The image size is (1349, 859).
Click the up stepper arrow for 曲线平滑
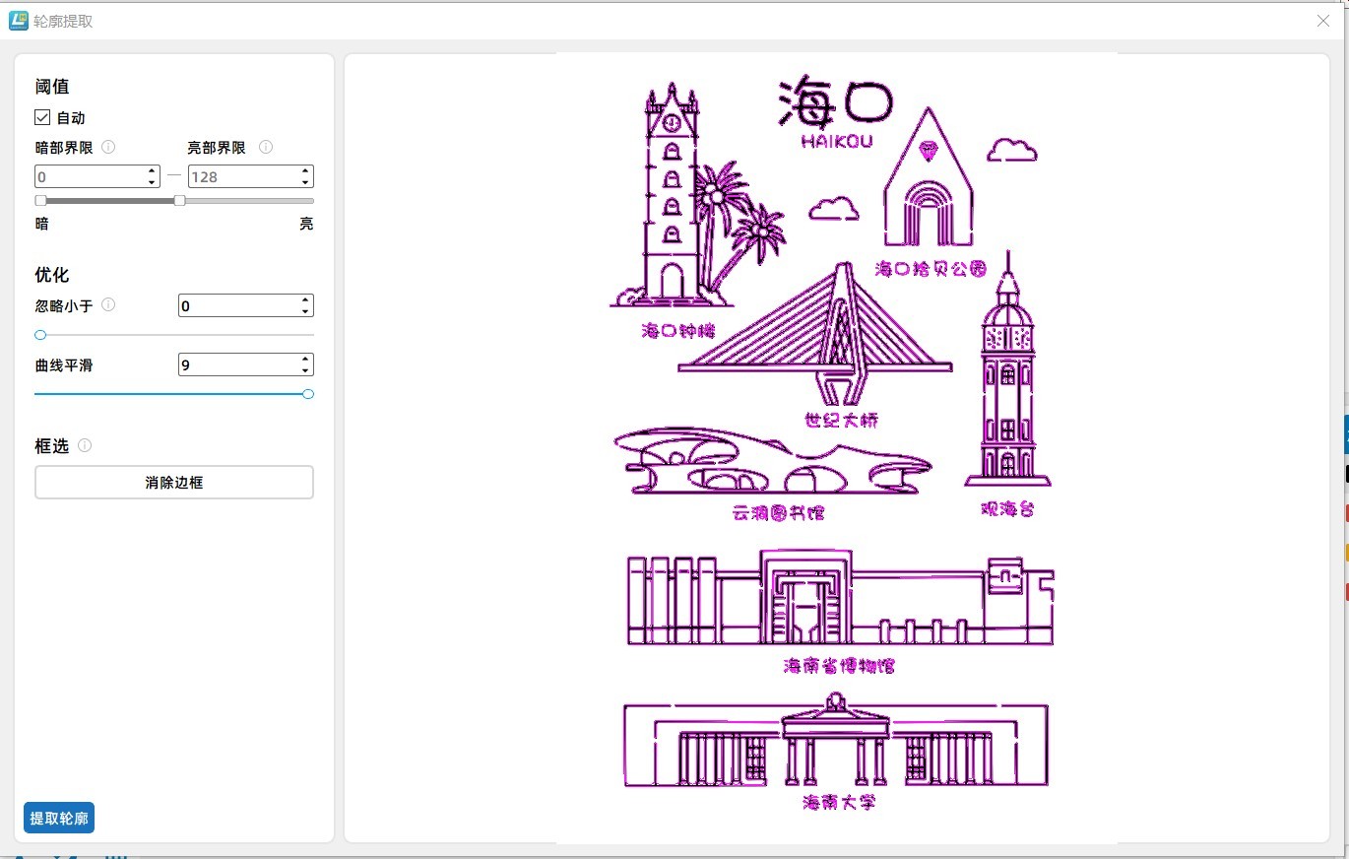[x=306, y=359]
